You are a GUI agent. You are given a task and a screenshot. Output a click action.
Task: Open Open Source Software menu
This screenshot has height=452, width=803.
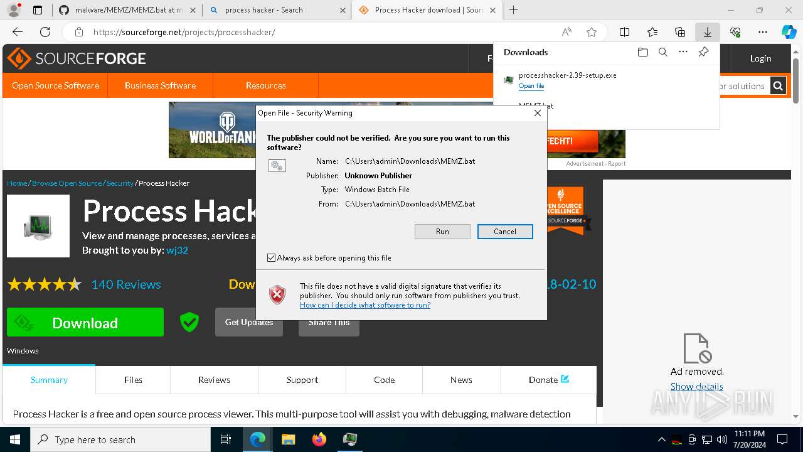(x=55, y=85)
